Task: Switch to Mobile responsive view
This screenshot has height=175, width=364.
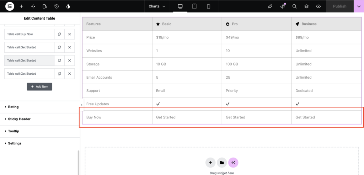Action: pyautogui.click(x=208, y=6)
